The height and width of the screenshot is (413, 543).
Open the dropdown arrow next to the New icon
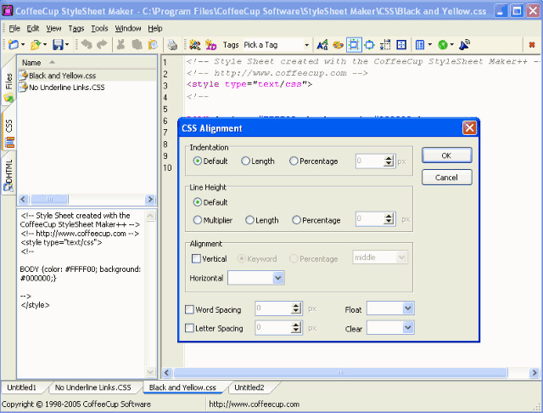(23, 45)
